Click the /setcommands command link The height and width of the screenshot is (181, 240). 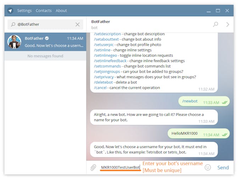[x=107, y=66]
